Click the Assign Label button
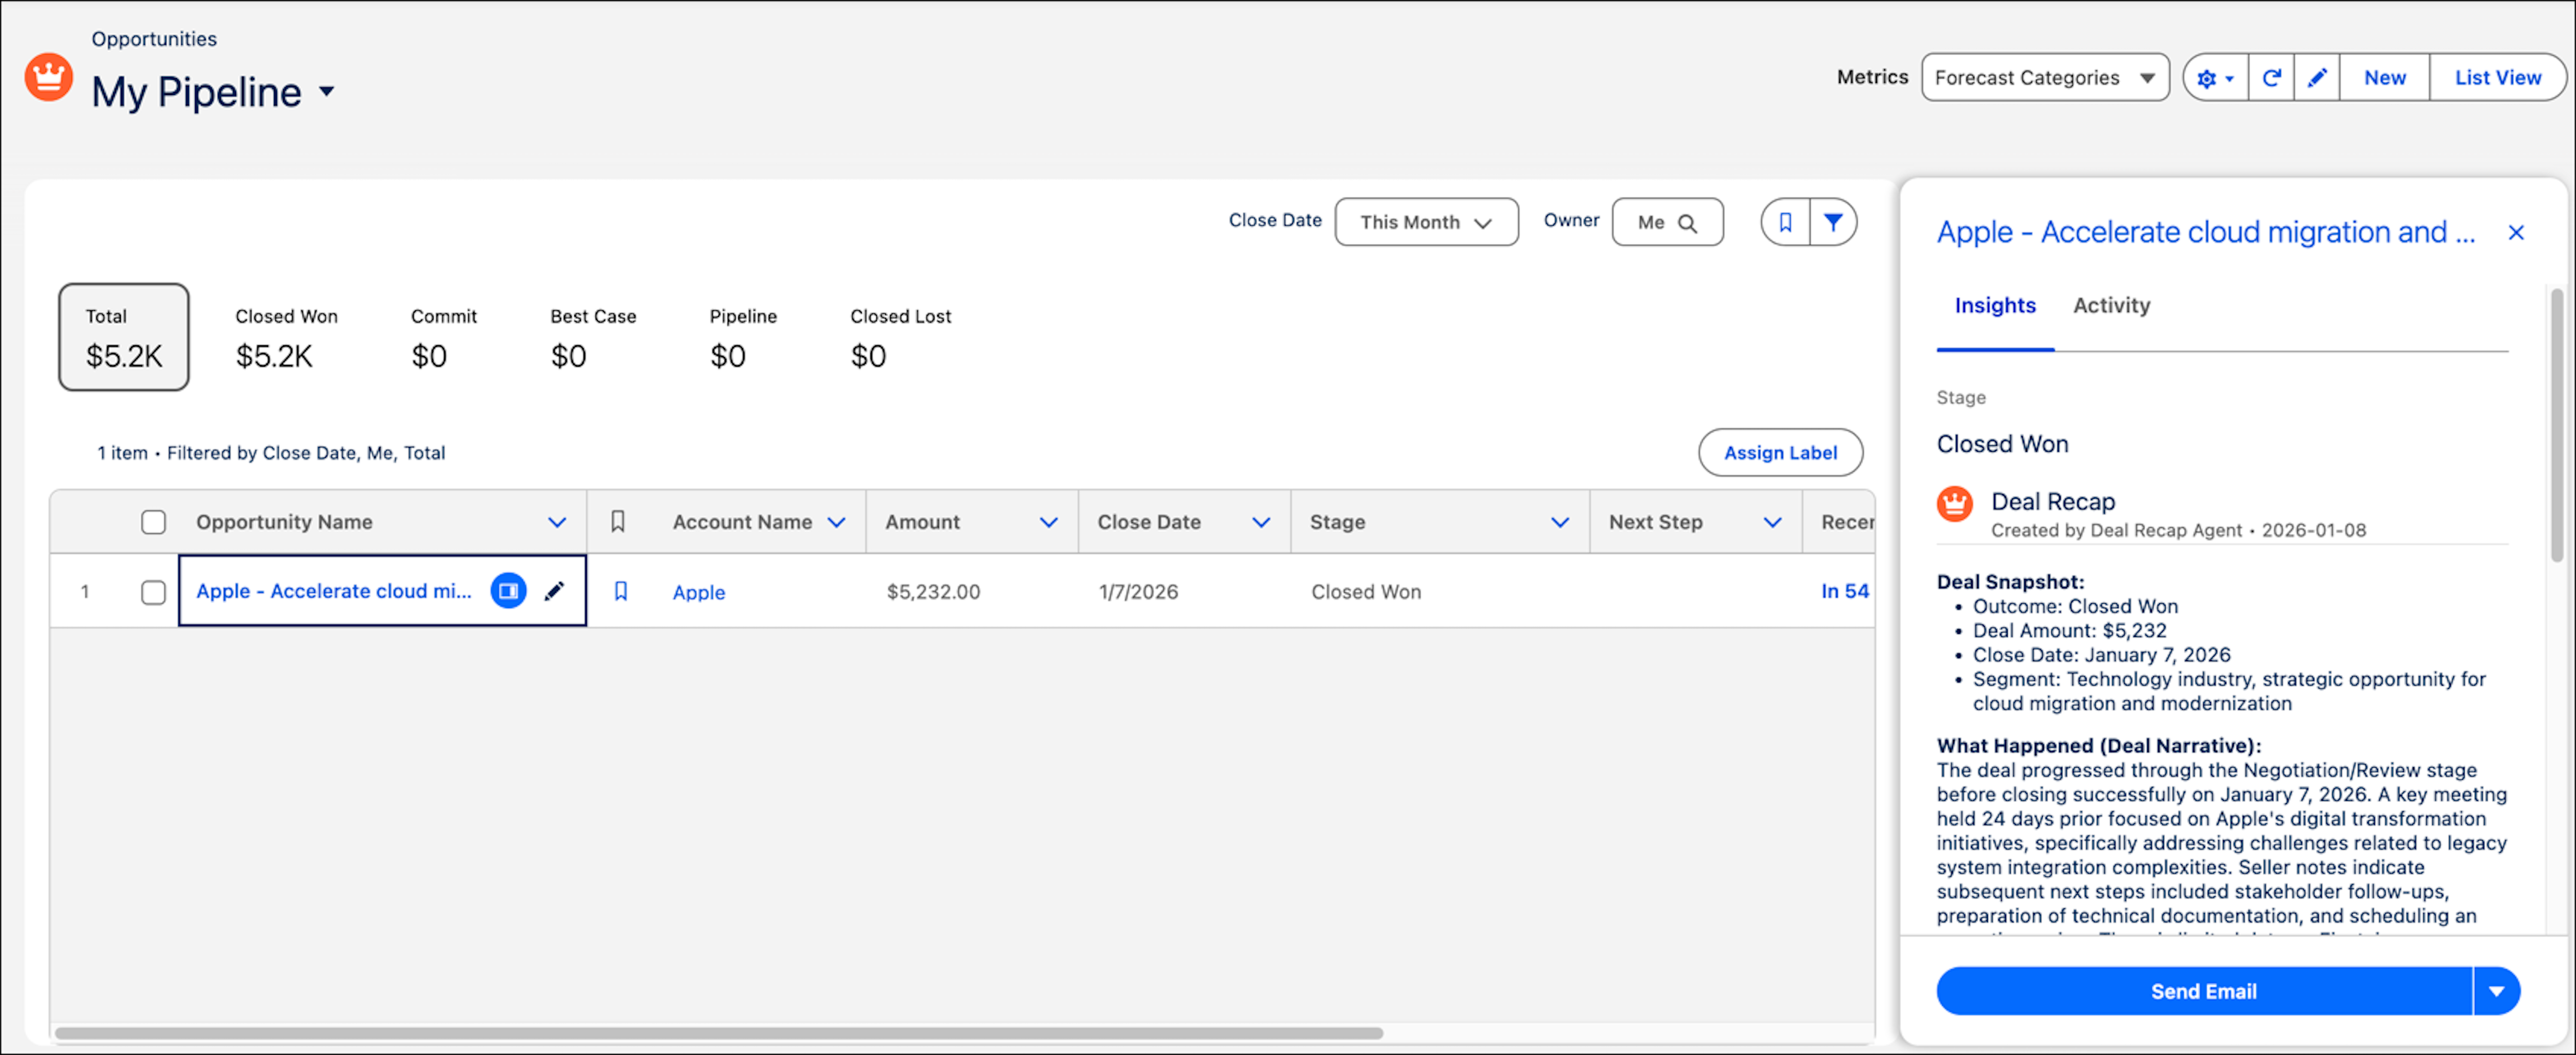 (x=1780, y=453)
